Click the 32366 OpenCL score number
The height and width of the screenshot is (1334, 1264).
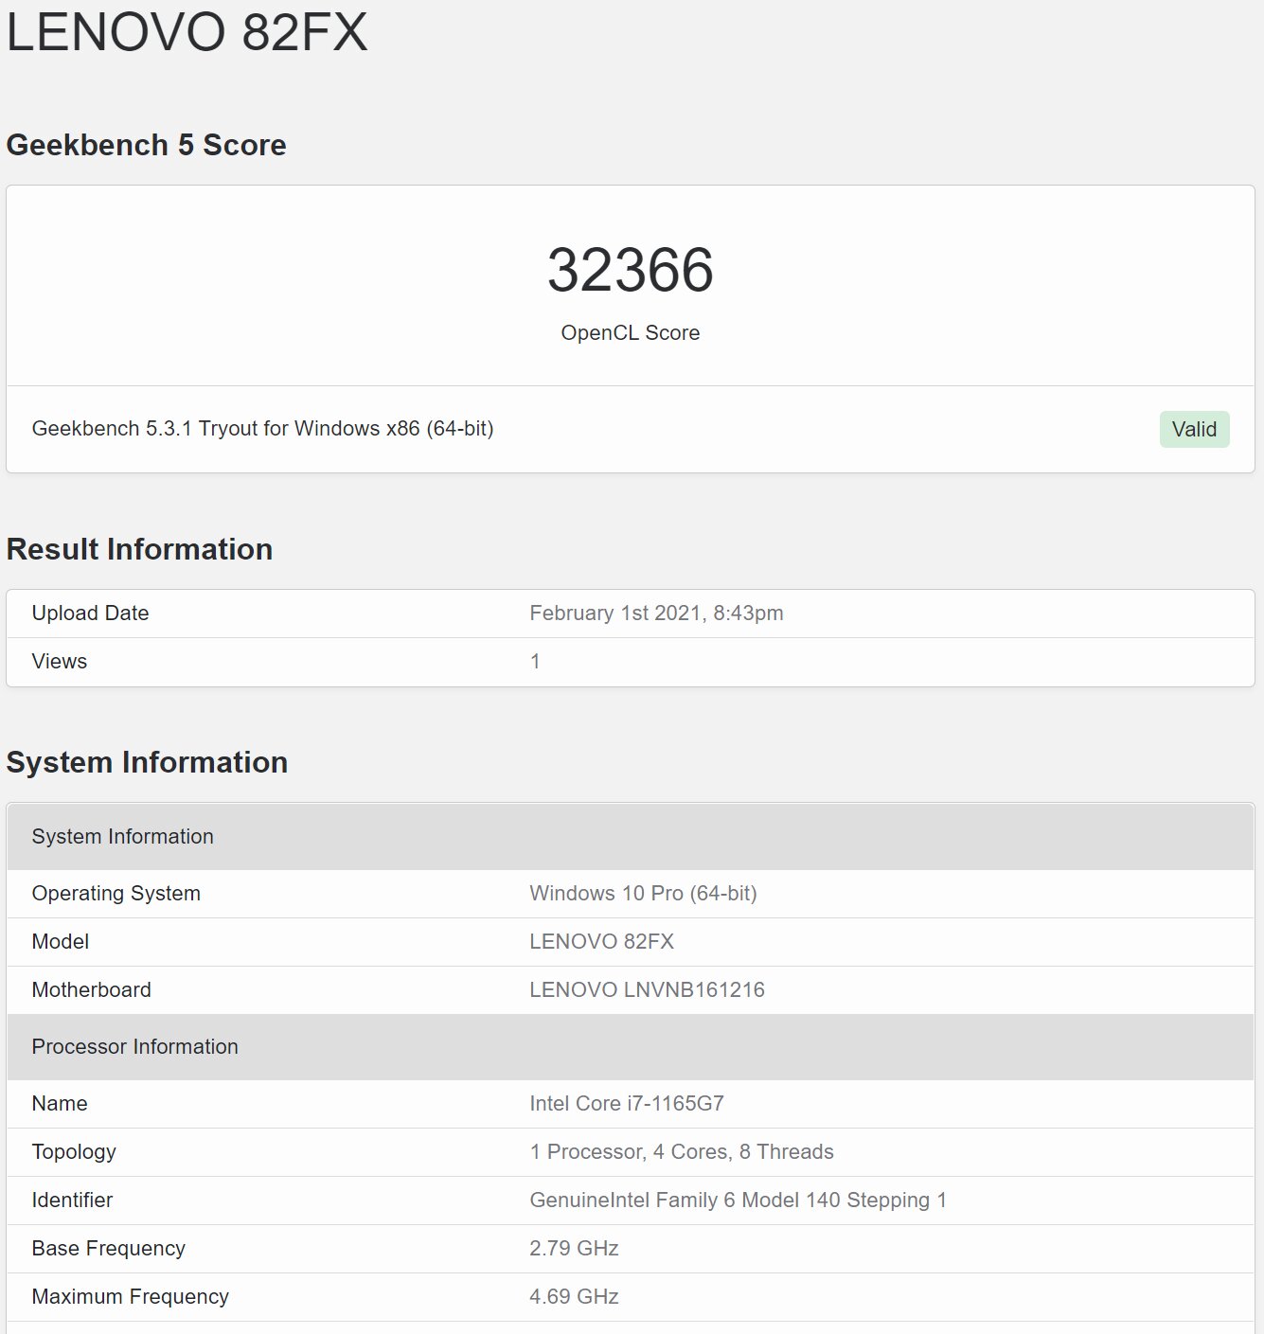[630, 270]
